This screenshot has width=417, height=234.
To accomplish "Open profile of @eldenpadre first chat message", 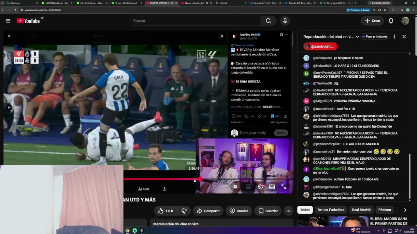I will [306, 58].
